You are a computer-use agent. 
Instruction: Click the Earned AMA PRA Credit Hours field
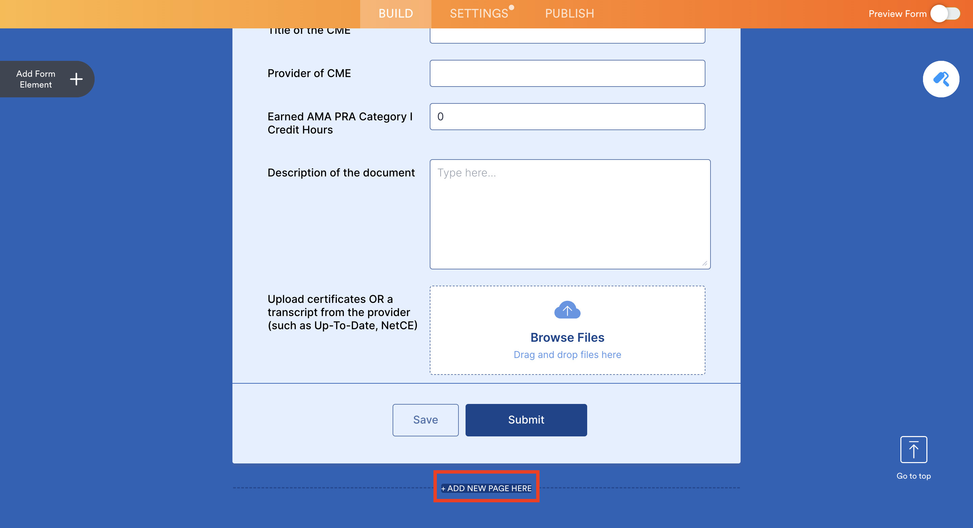point(567,116)
